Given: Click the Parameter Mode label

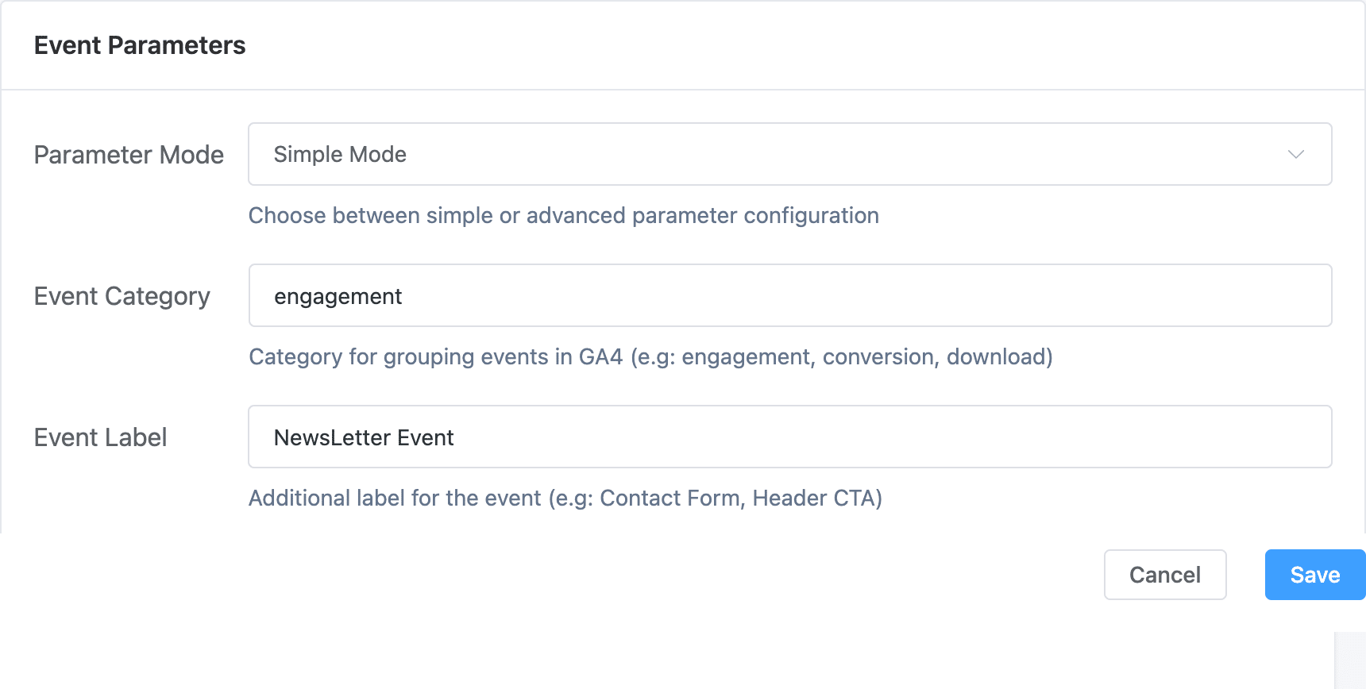Looking at the screenshot, I should pyautogui.click(x=128, y=155).
